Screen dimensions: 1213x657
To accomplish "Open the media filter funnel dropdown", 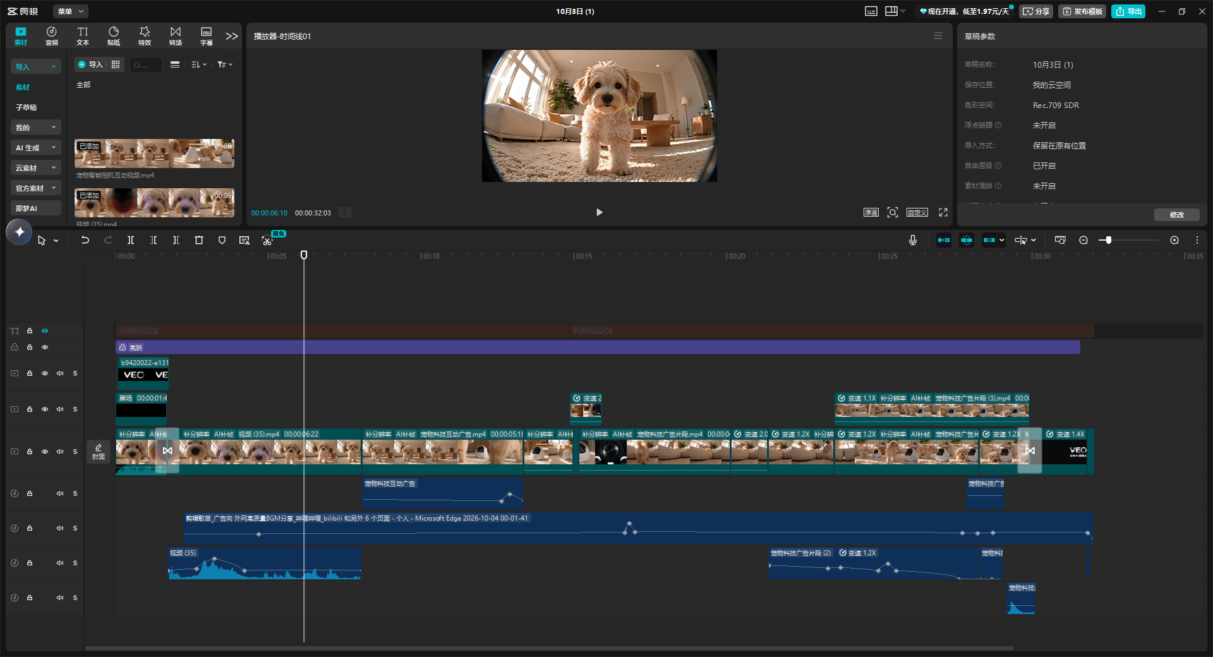I will 225,64.
